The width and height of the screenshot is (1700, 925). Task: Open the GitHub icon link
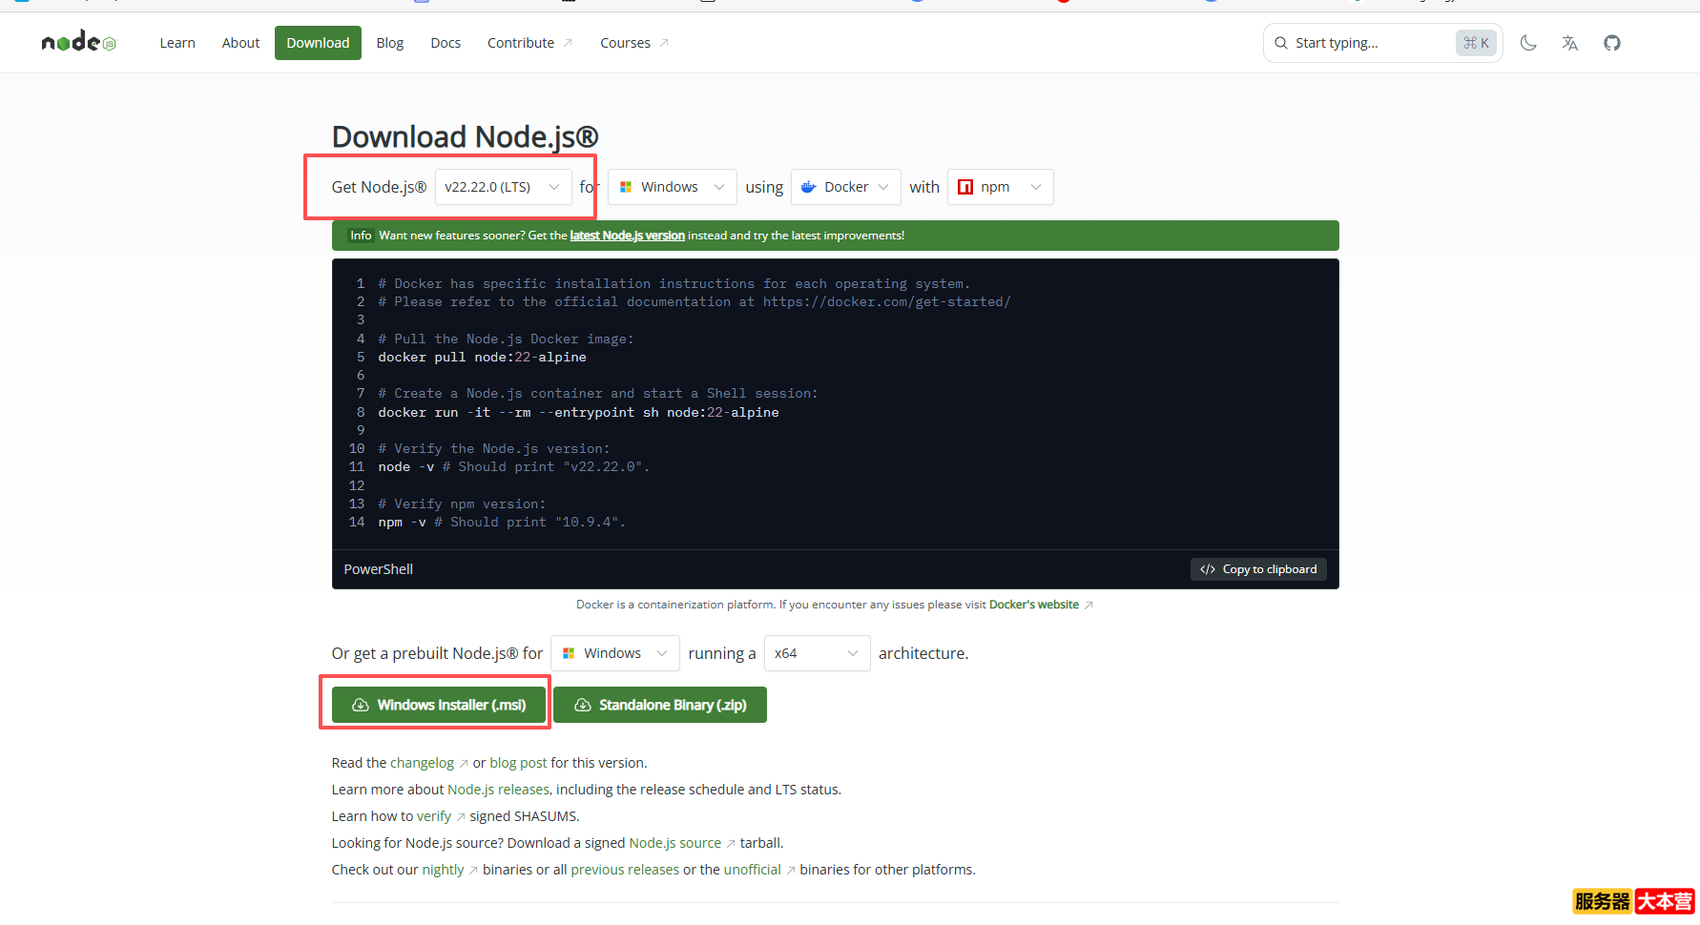1612,43
